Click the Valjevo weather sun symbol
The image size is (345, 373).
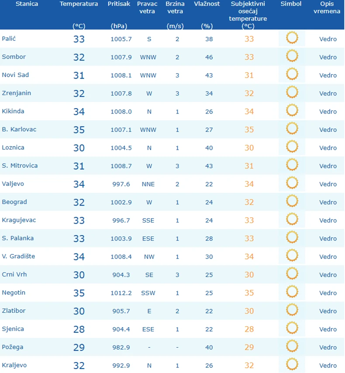point(292,183)
